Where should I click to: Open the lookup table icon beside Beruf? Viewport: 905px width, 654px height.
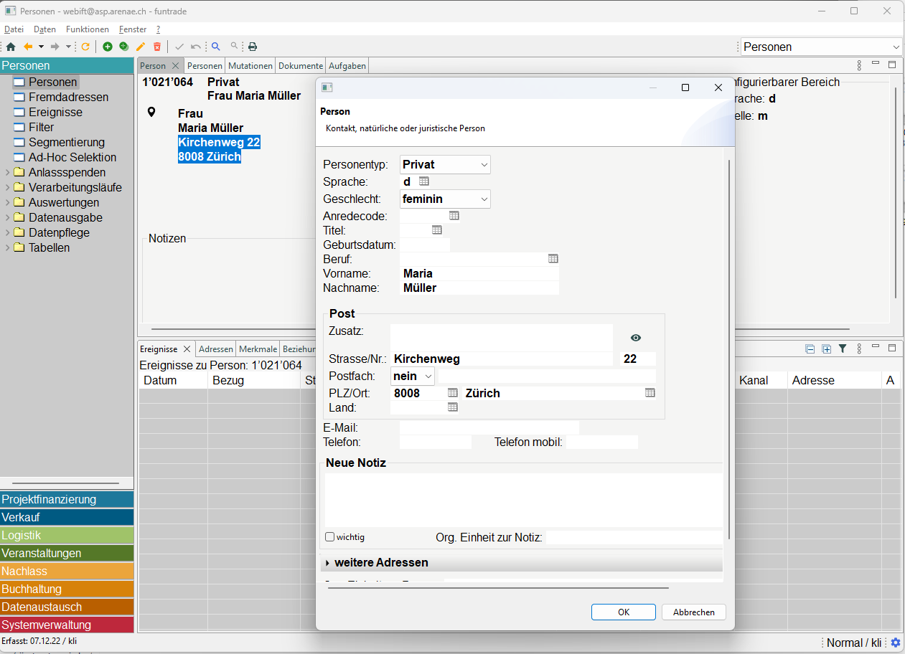point(553,259)
